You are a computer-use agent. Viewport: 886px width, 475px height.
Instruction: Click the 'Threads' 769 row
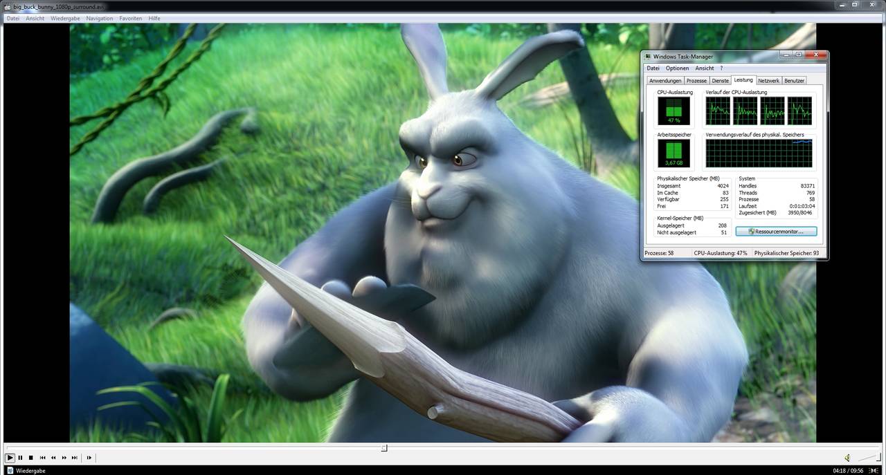(x=777, y=193)
